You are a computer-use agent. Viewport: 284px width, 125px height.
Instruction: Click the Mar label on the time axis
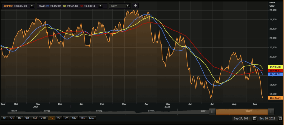pyautogui.click(x=124, y=104)
